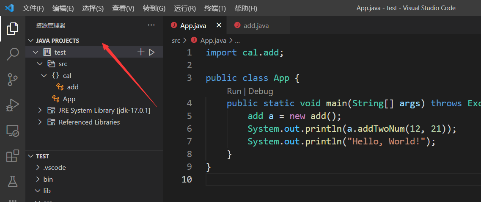
Task: Expand the JRE System Library node
Action: (40, 111)
